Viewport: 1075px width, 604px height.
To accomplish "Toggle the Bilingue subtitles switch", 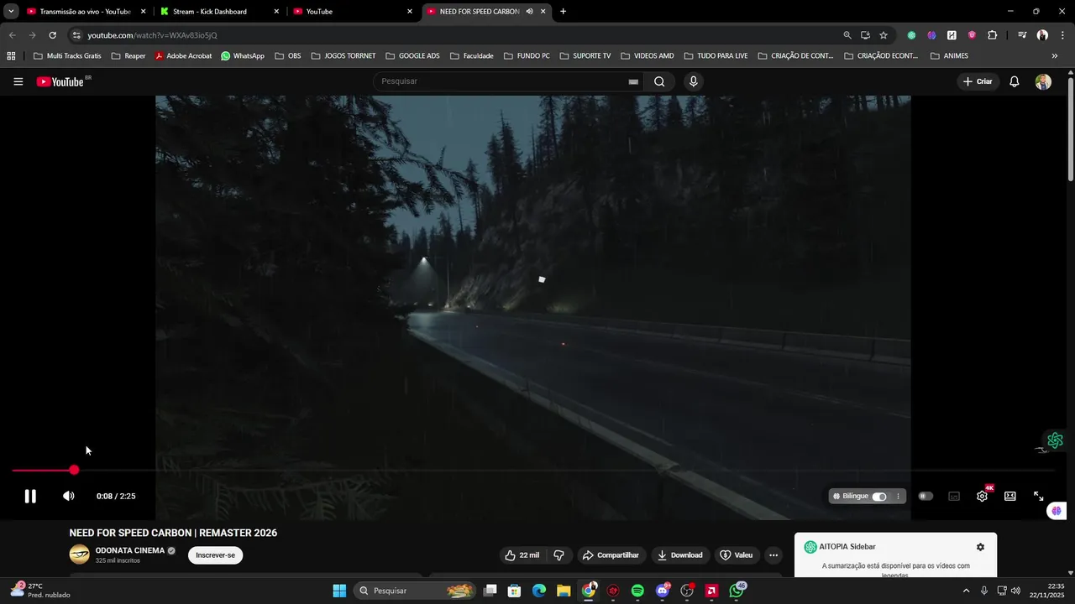I will (879, 496).
